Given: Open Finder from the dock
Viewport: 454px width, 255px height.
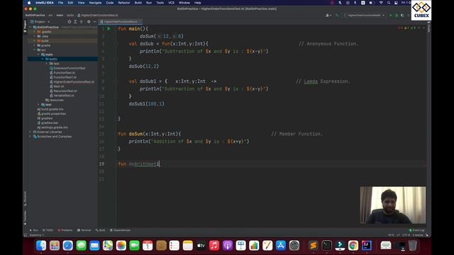Looking at the screenshot, I should [41, 246].
